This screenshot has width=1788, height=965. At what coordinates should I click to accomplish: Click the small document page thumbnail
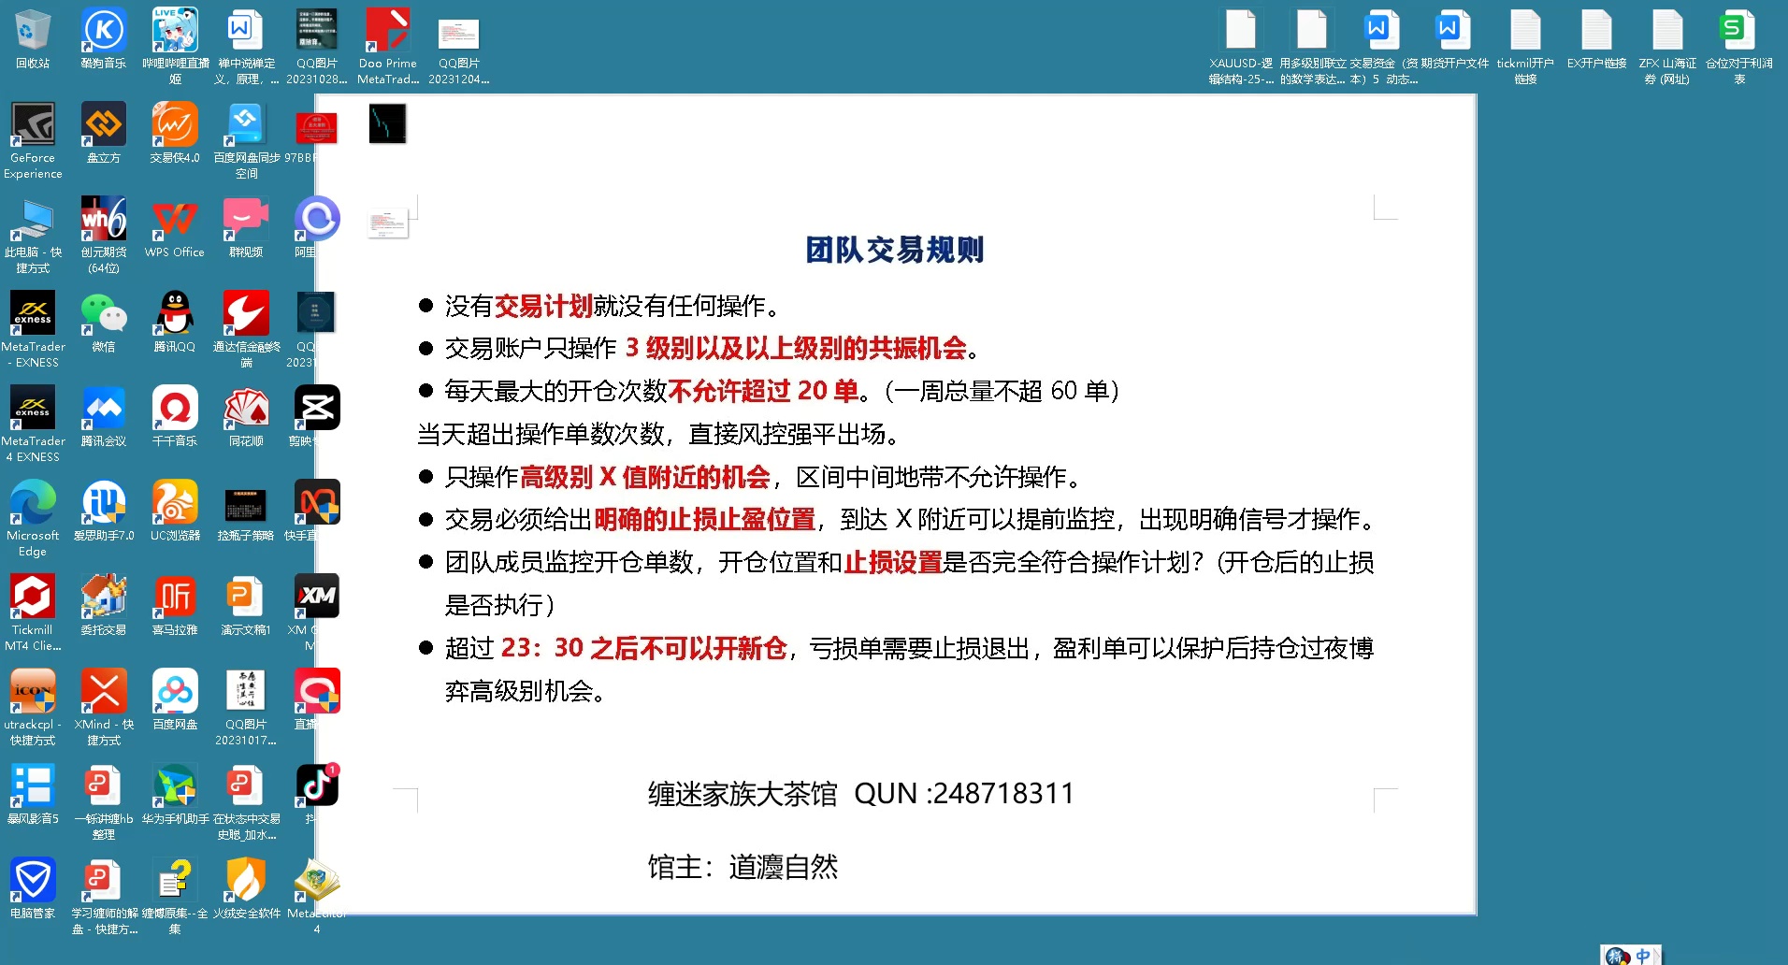click(x=388, y=223)
